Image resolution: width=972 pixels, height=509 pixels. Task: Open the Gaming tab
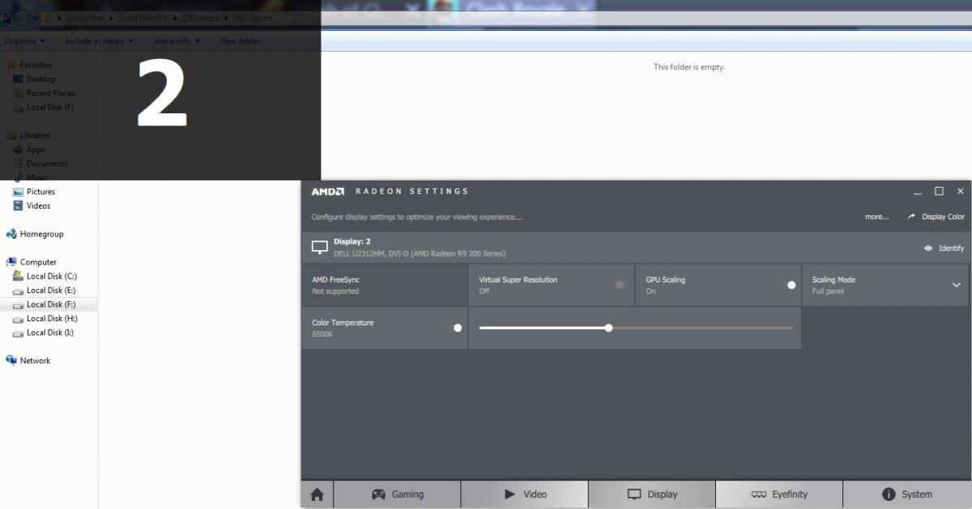click(397, 494)
